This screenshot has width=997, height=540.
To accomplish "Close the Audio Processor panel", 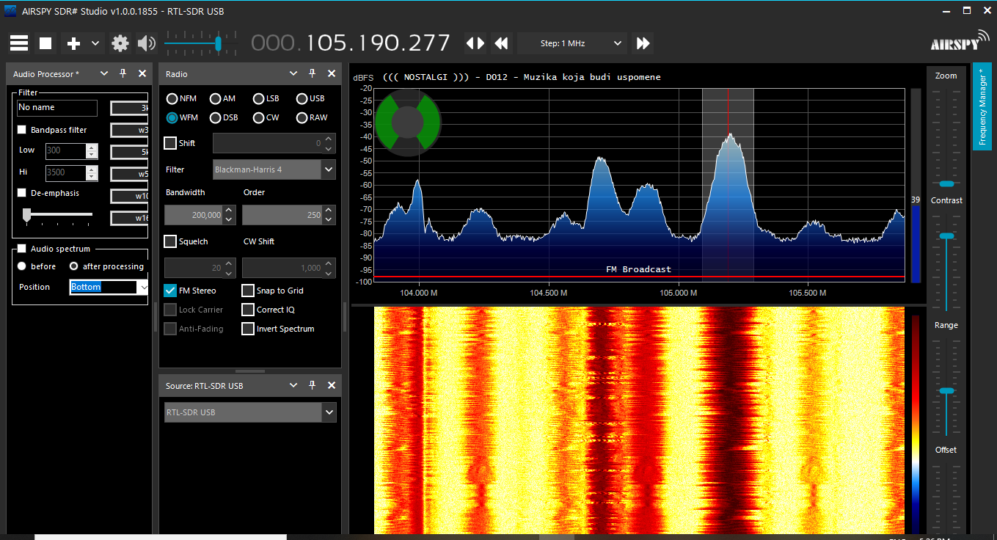I will pyautogui.click(x=142, y=73).
